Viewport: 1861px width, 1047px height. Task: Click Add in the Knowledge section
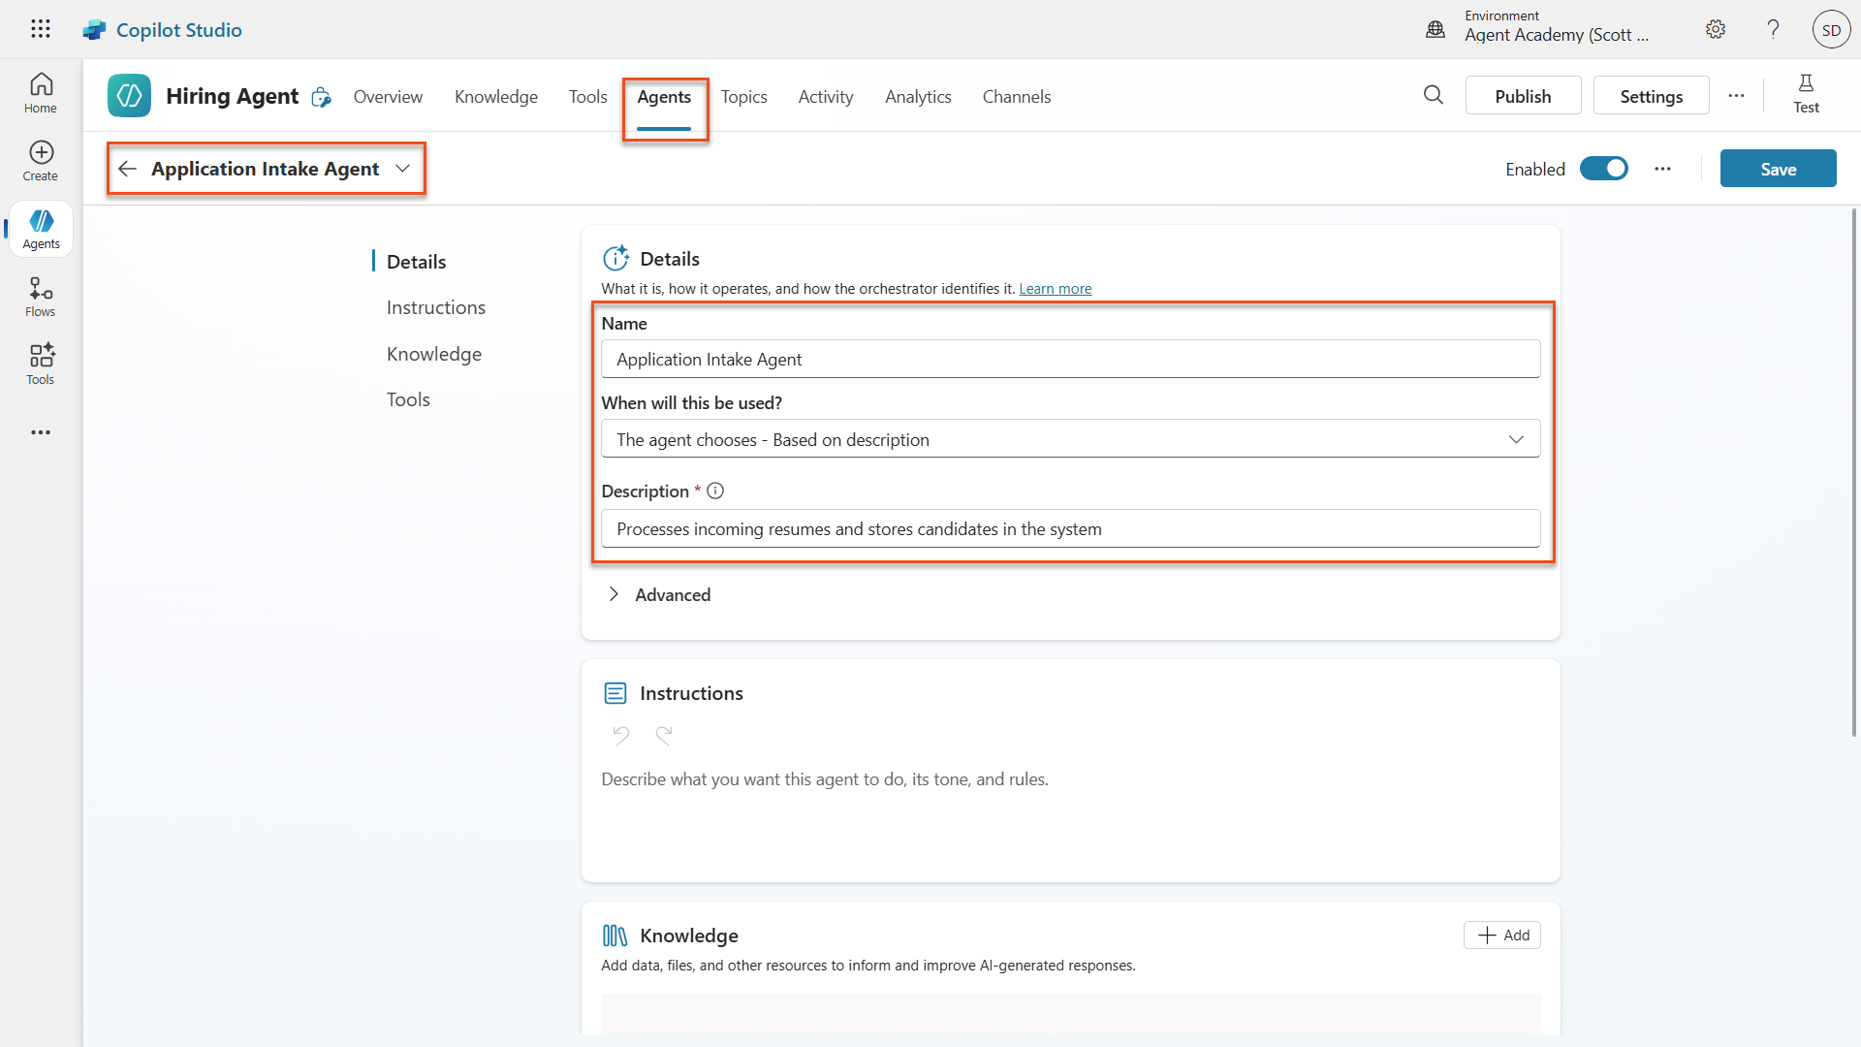click(x=1501, y=935)
